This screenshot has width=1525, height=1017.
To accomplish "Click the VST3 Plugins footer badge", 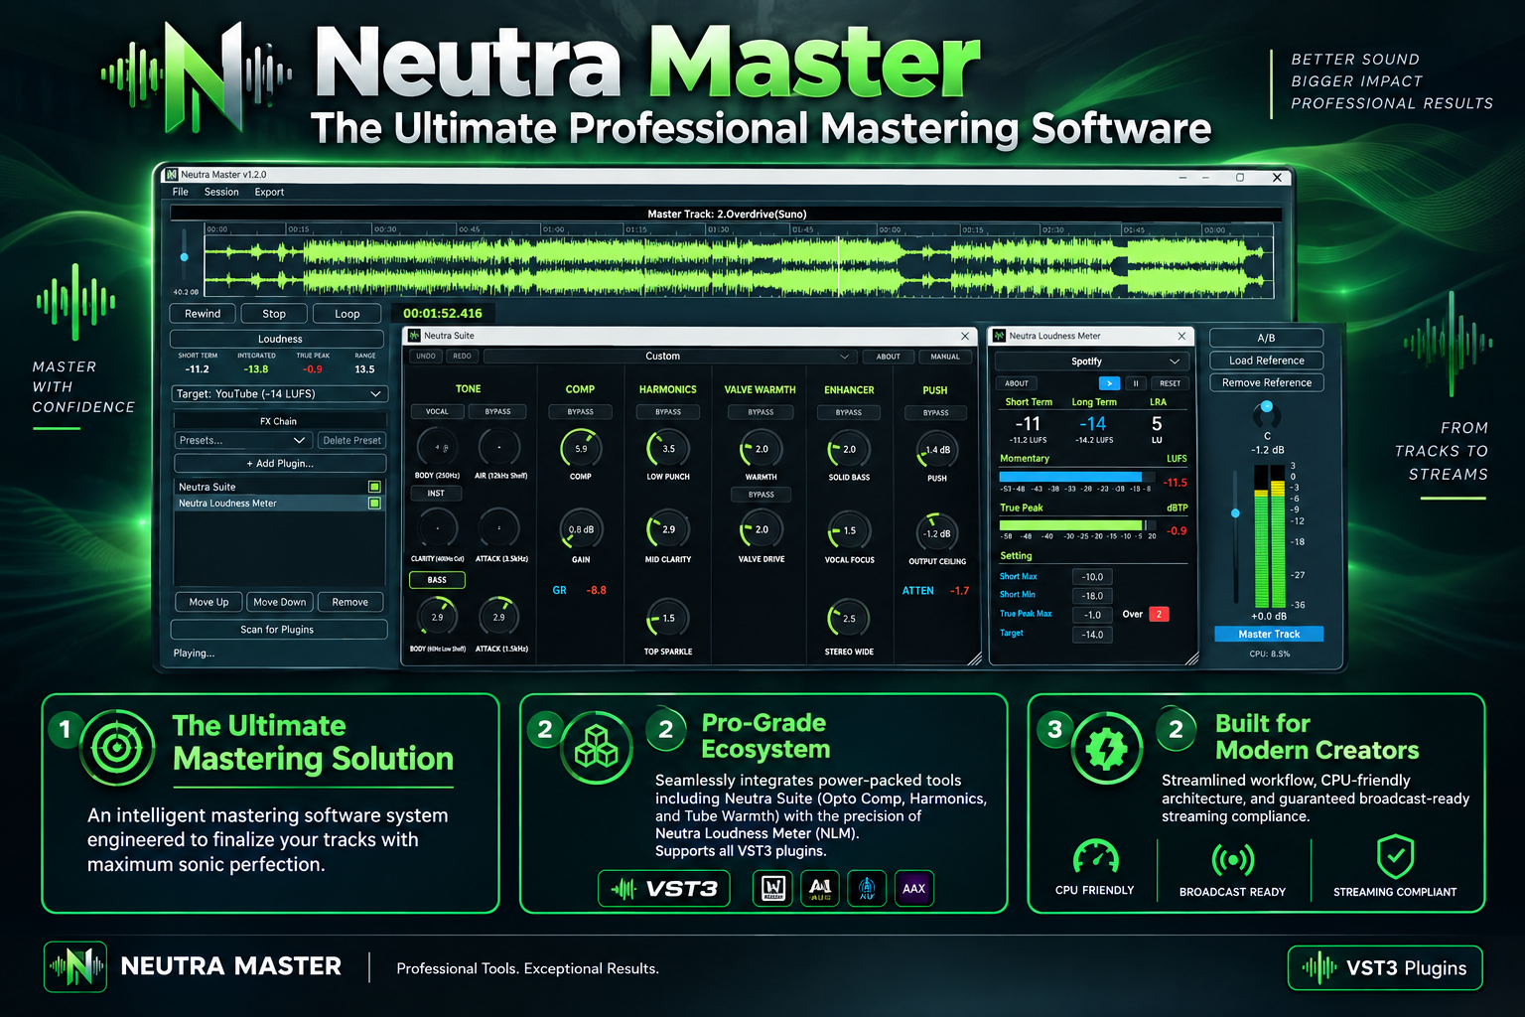I will point(1385,967).
